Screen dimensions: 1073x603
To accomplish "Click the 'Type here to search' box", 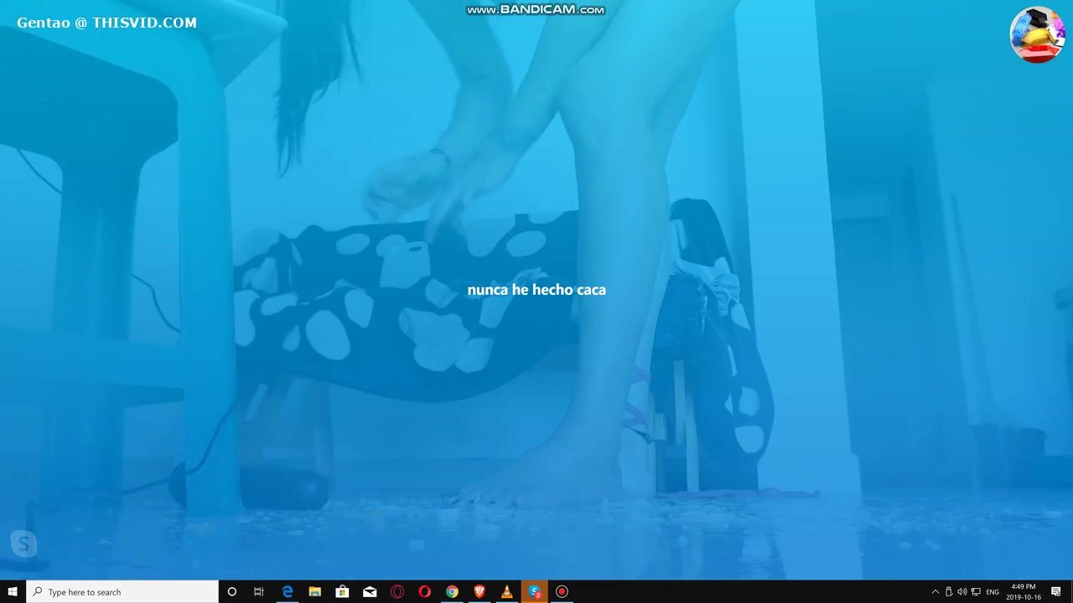I will [x=123, y=591].
